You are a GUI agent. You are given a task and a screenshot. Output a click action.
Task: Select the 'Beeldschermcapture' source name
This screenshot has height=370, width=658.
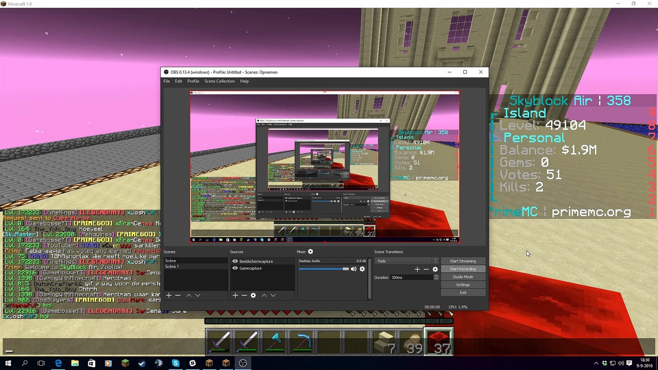[x=256, y=262]
